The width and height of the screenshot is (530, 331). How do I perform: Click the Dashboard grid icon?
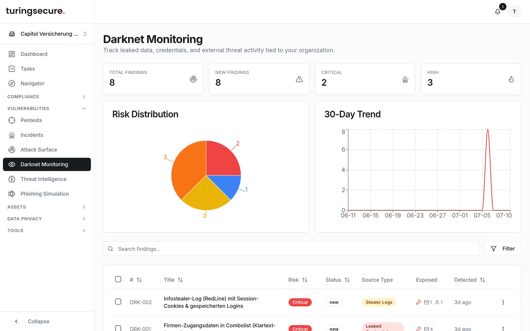(12, 54)
